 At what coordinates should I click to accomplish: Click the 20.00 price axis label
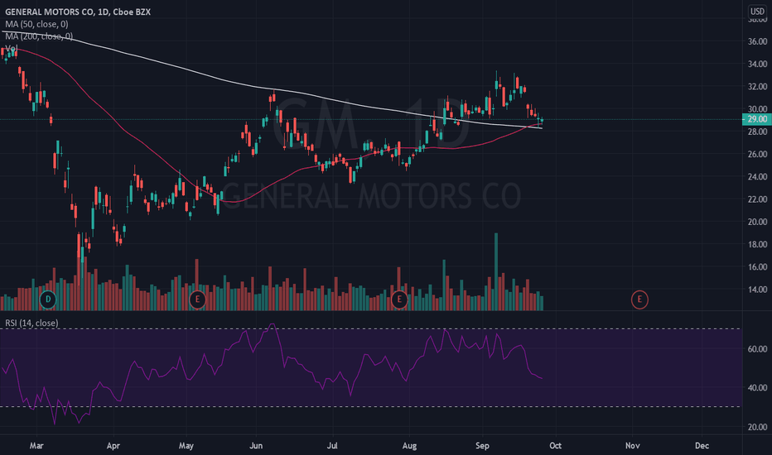[757, 222]
